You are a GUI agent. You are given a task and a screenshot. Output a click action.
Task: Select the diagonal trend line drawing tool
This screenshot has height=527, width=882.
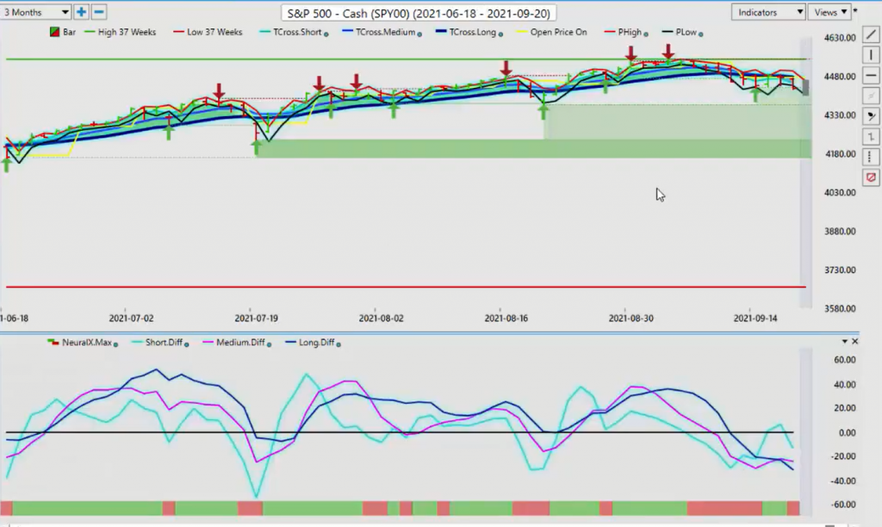pos(871,34)
